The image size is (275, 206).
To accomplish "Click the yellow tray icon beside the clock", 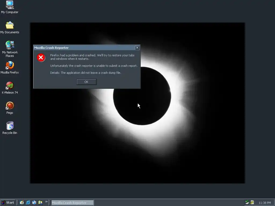I will pos(252,203).
